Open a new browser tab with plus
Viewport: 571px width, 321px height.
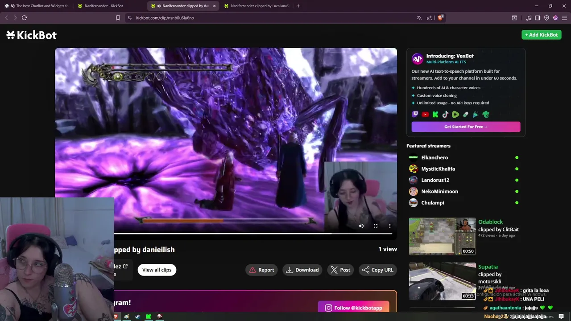298,6
